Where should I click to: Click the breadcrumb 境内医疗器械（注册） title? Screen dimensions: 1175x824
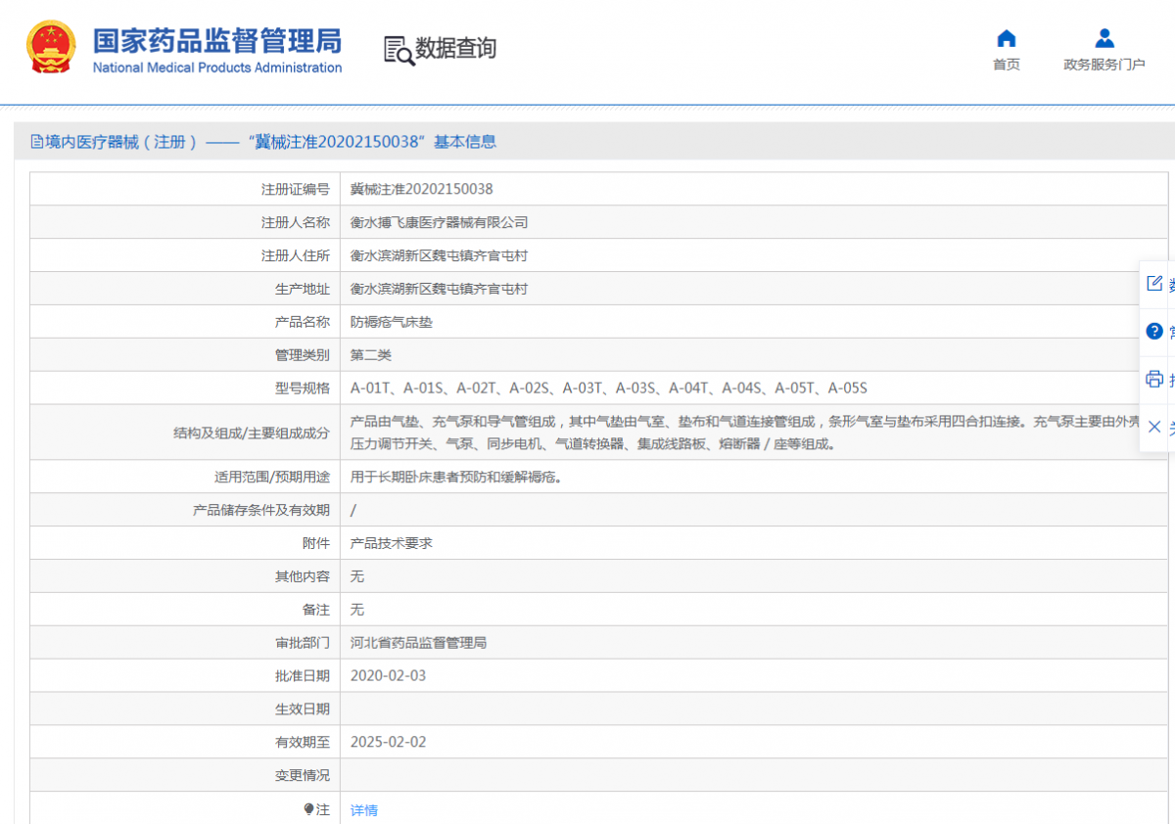coord(117,142)
